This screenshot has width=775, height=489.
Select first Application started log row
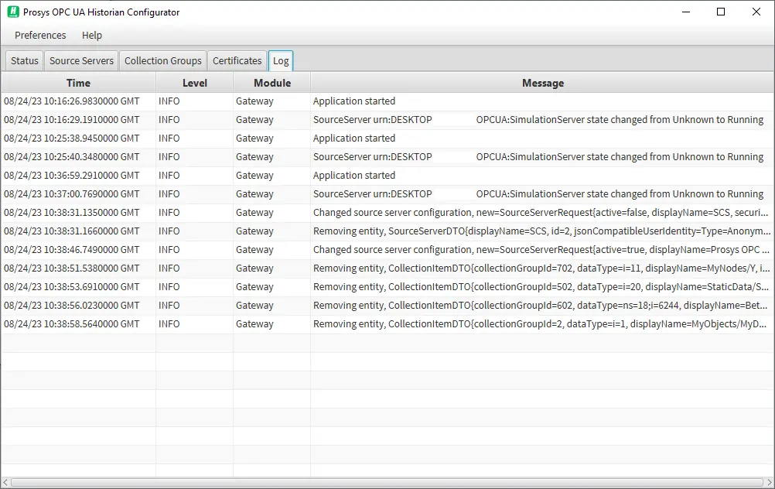(353, 101)
